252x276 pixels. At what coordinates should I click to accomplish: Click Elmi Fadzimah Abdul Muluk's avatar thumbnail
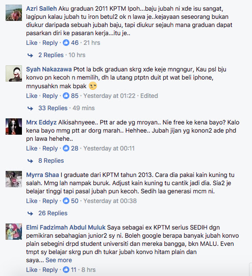point(14,232)
